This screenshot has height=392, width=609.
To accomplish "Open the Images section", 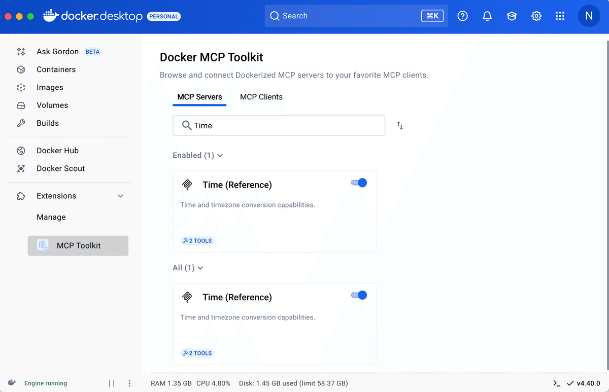I will 51,87.
